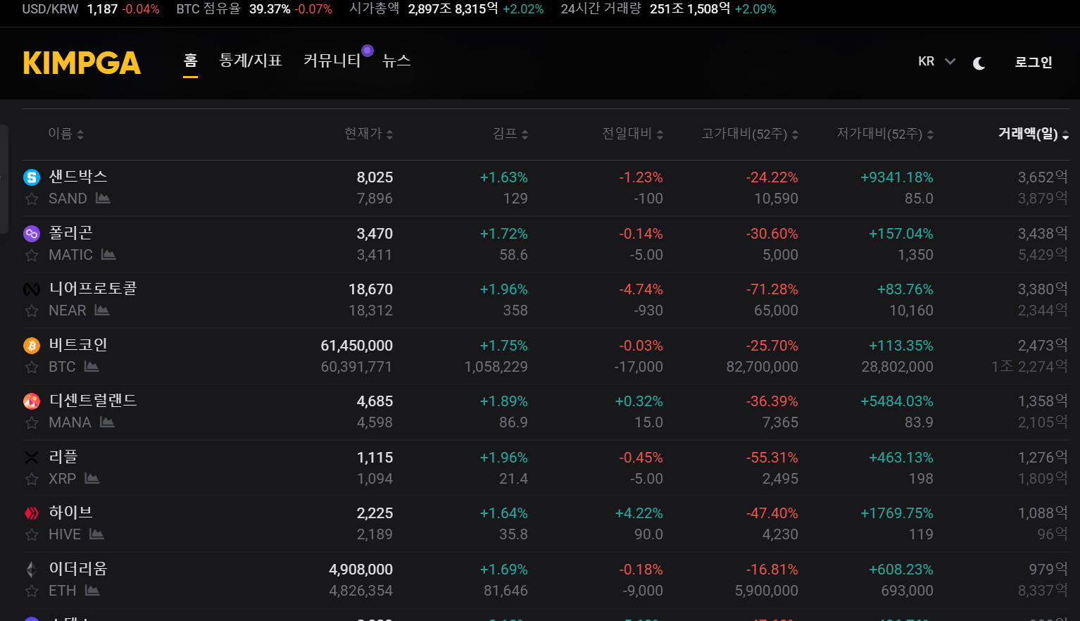The height and width of the screenshot is (621, 1080).
Task: Click the Ripple coin logo
Action: click(32, 458)
